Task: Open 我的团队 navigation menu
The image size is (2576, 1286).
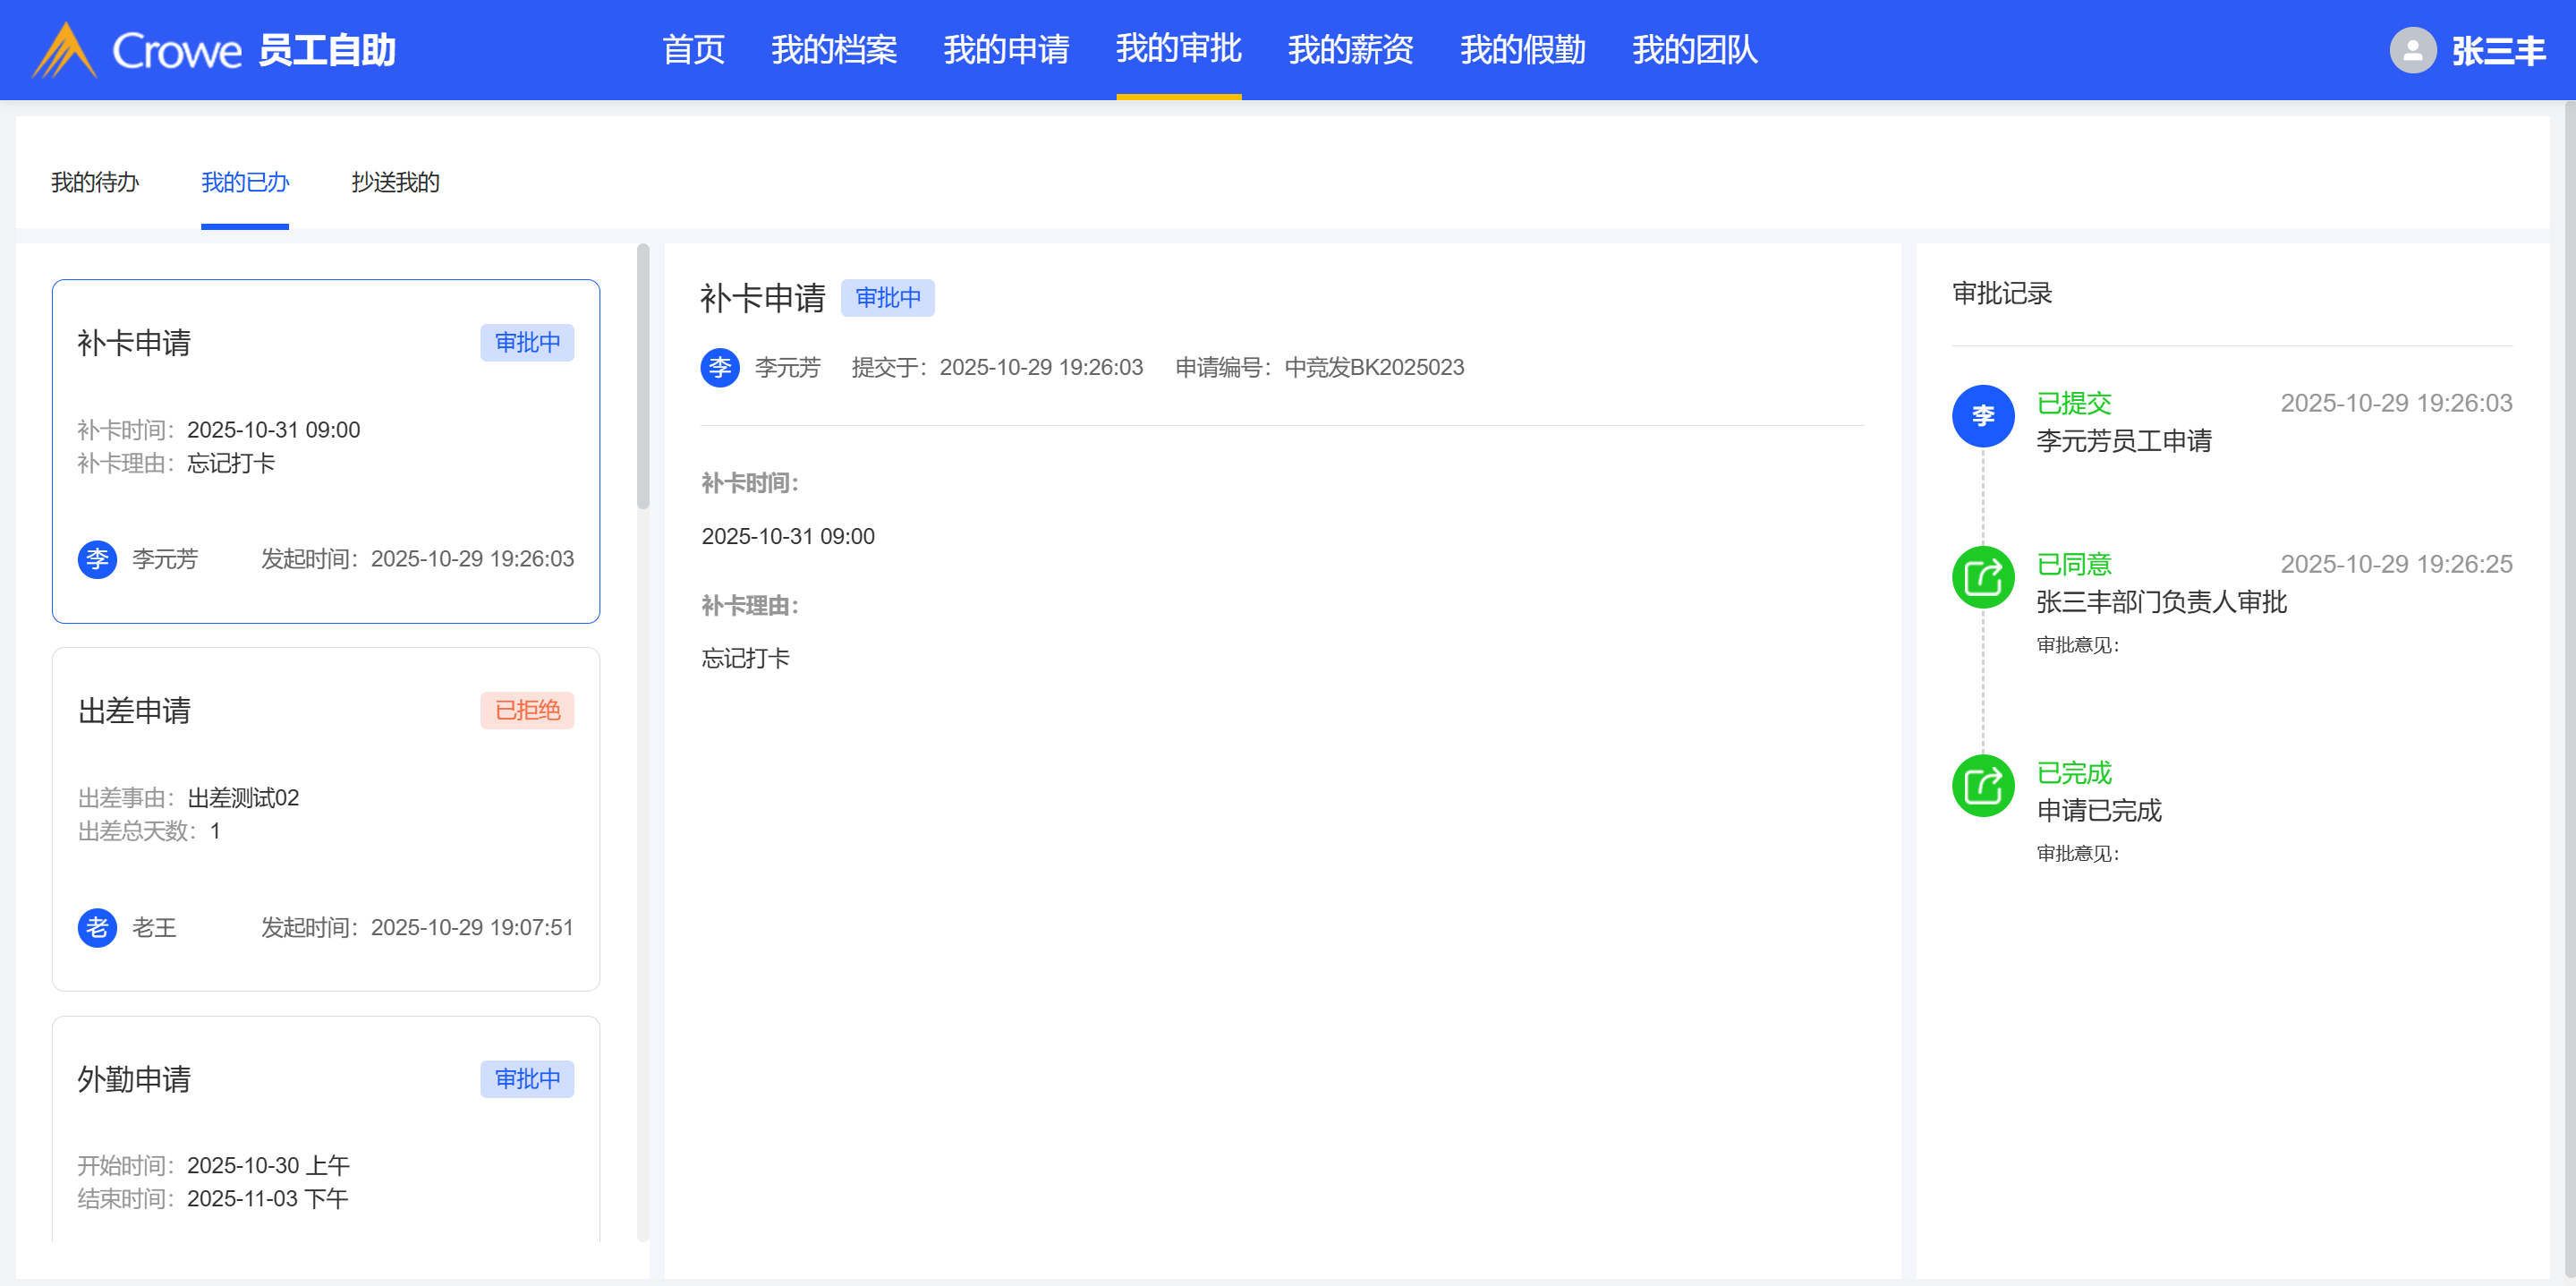Action: (1694, 50)
